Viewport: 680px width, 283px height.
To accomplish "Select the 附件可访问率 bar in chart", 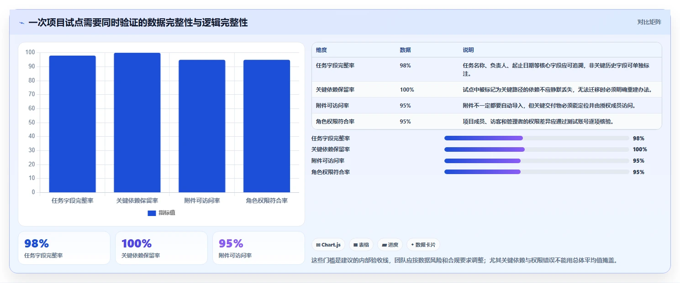I will point(202,126).
